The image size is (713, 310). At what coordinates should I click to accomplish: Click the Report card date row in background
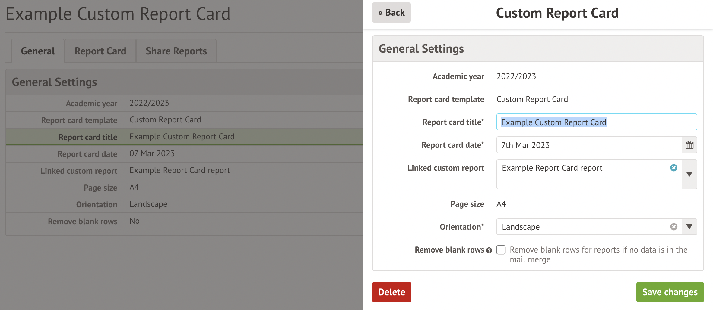coord(184,154)
